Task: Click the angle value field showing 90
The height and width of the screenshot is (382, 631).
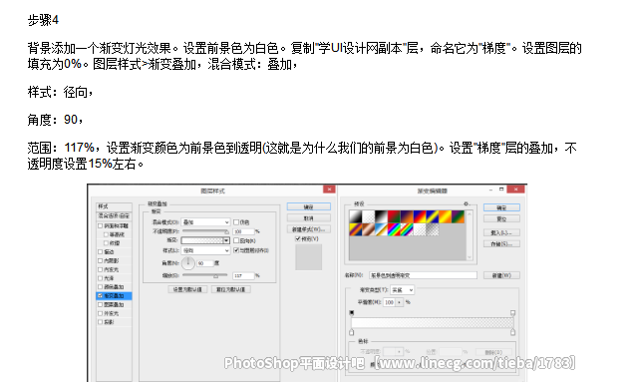Action: 204,263
